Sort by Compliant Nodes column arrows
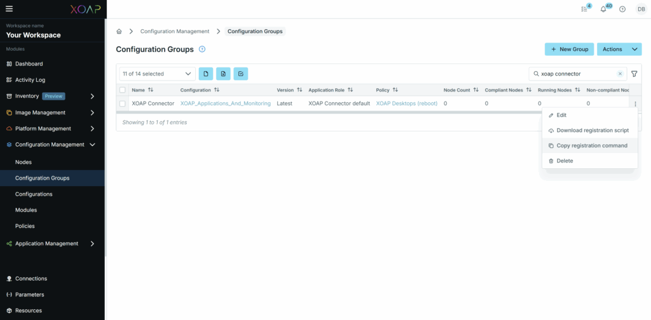This screenshot has height=320, width=651. (528, 90)
